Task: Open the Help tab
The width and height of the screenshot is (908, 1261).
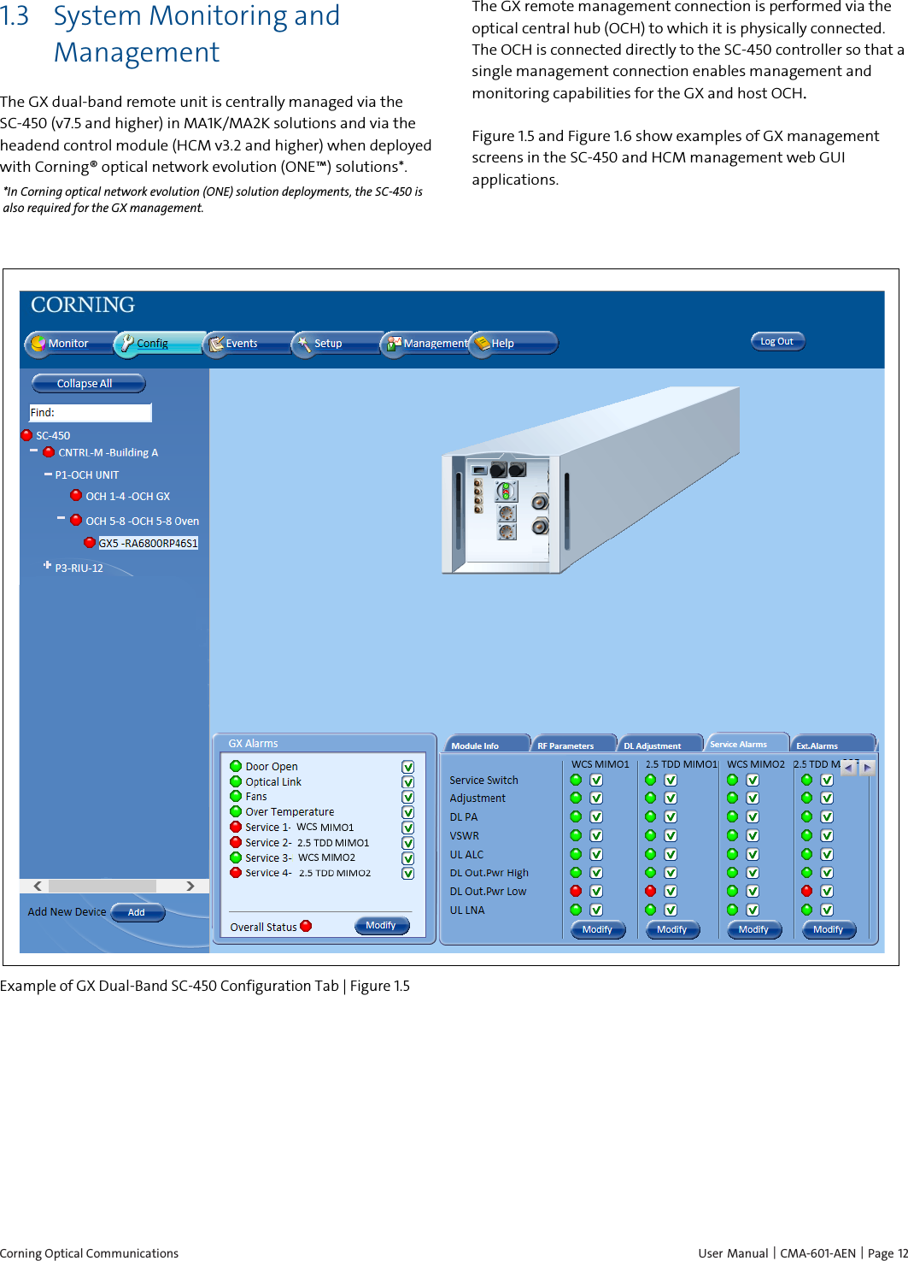Action: point(513,343)
